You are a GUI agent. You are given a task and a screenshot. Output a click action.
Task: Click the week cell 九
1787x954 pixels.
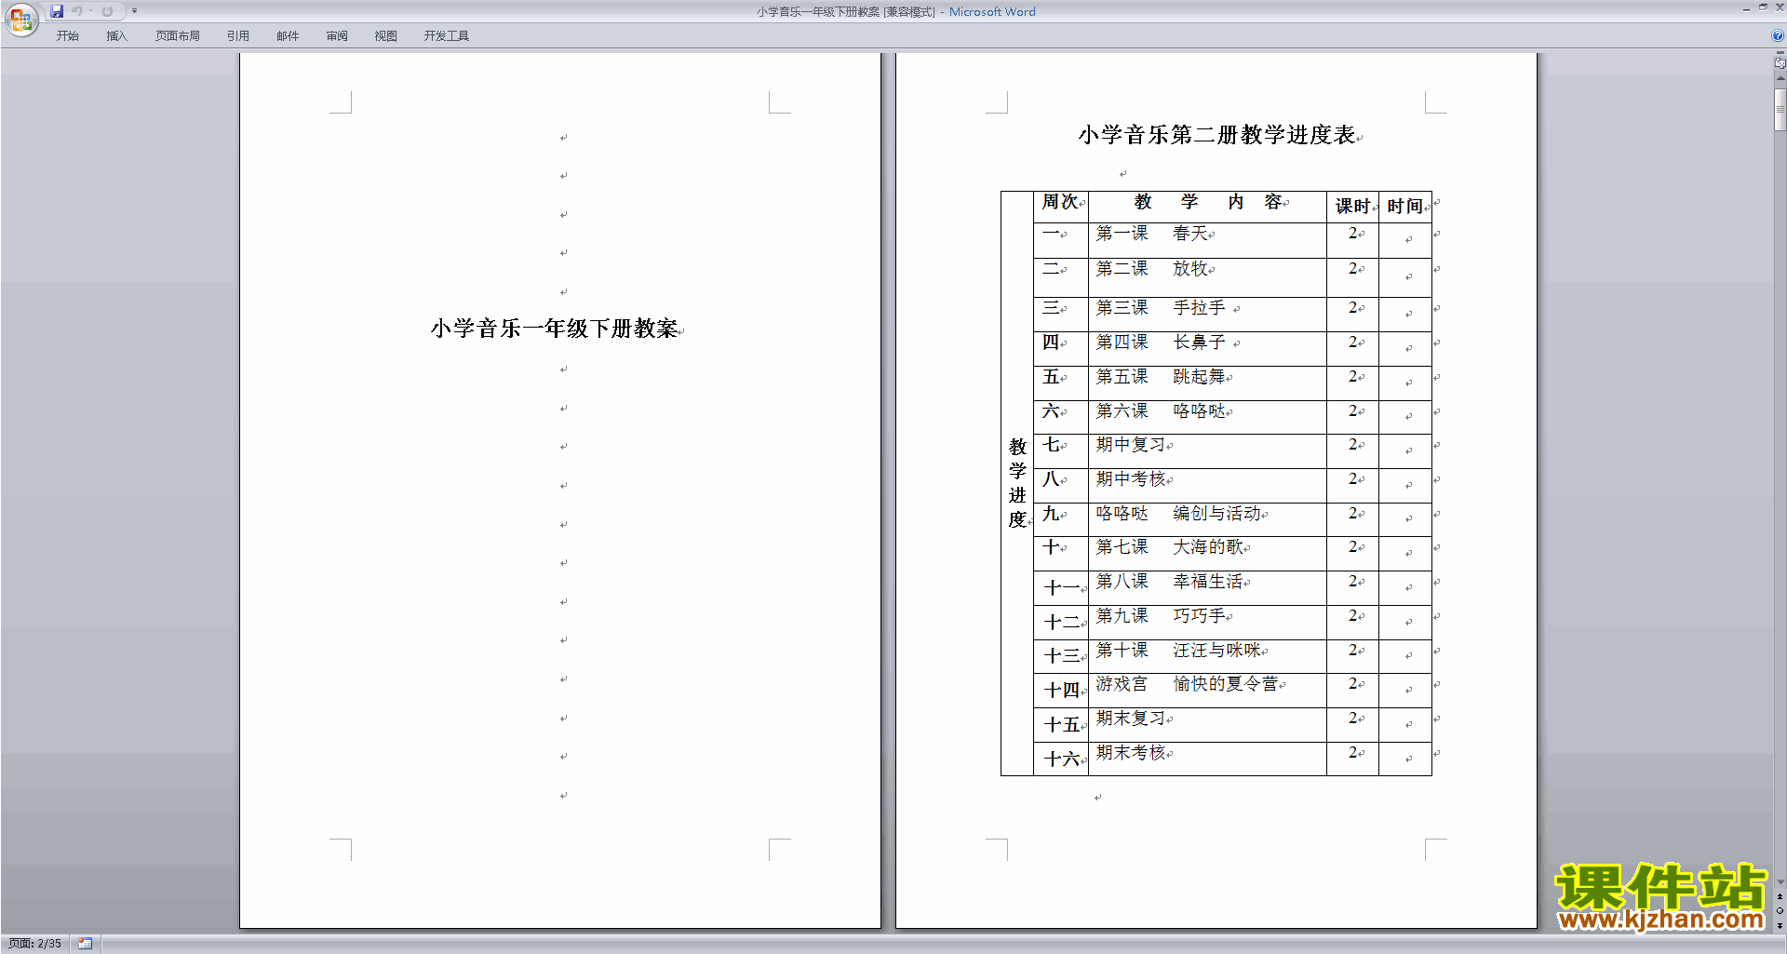pyautogui.click(x=1061, y=519)
